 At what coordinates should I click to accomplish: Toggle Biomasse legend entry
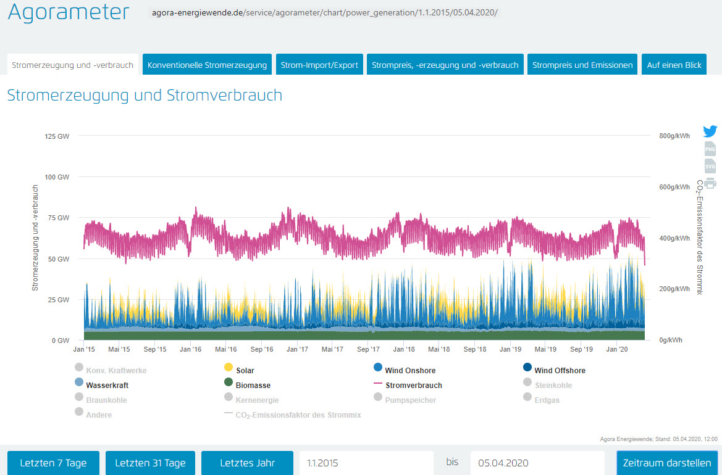pos(254,385)
